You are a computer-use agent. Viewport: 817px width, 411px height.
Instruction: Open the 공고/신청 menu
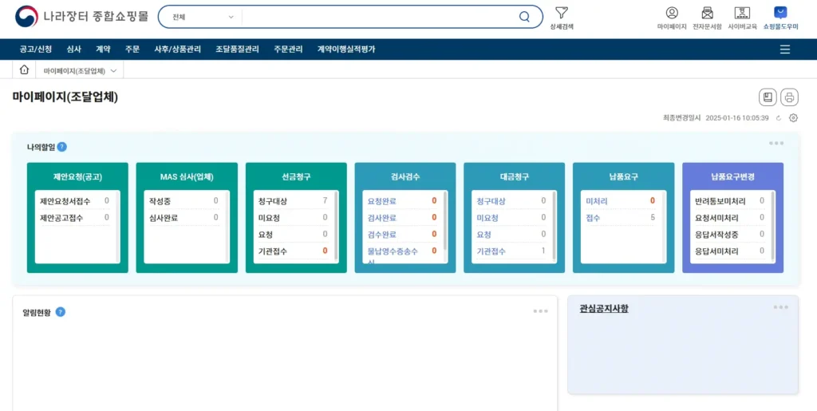(x=36, y=49)
